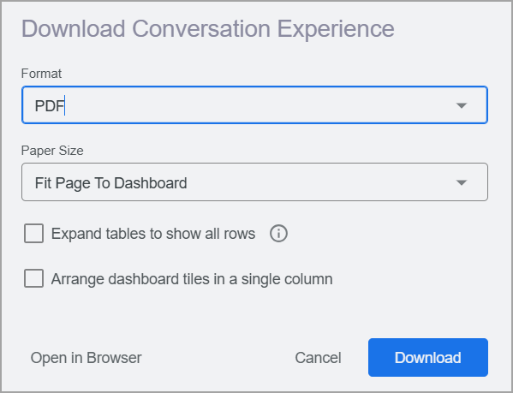Click the Open in Browser link
Image resolution: width=513 pixels, height=393 pixels.
(86, 358)
